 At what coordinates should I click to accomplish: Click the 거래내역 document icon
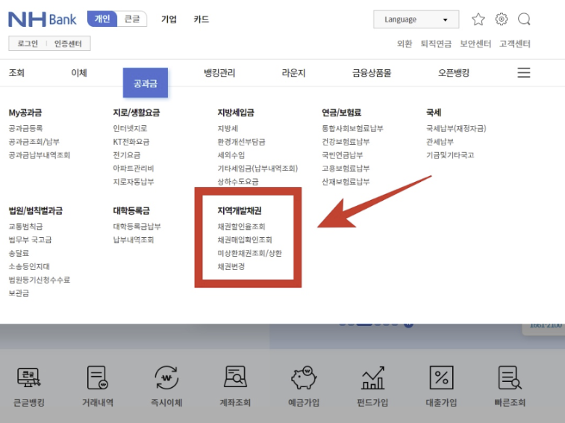pyautogui.click(x=98, y=377)
